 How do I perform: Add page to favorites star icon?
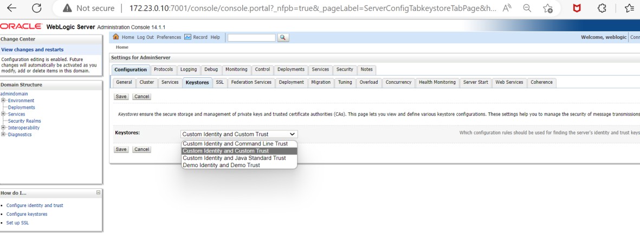click(548, 8)
